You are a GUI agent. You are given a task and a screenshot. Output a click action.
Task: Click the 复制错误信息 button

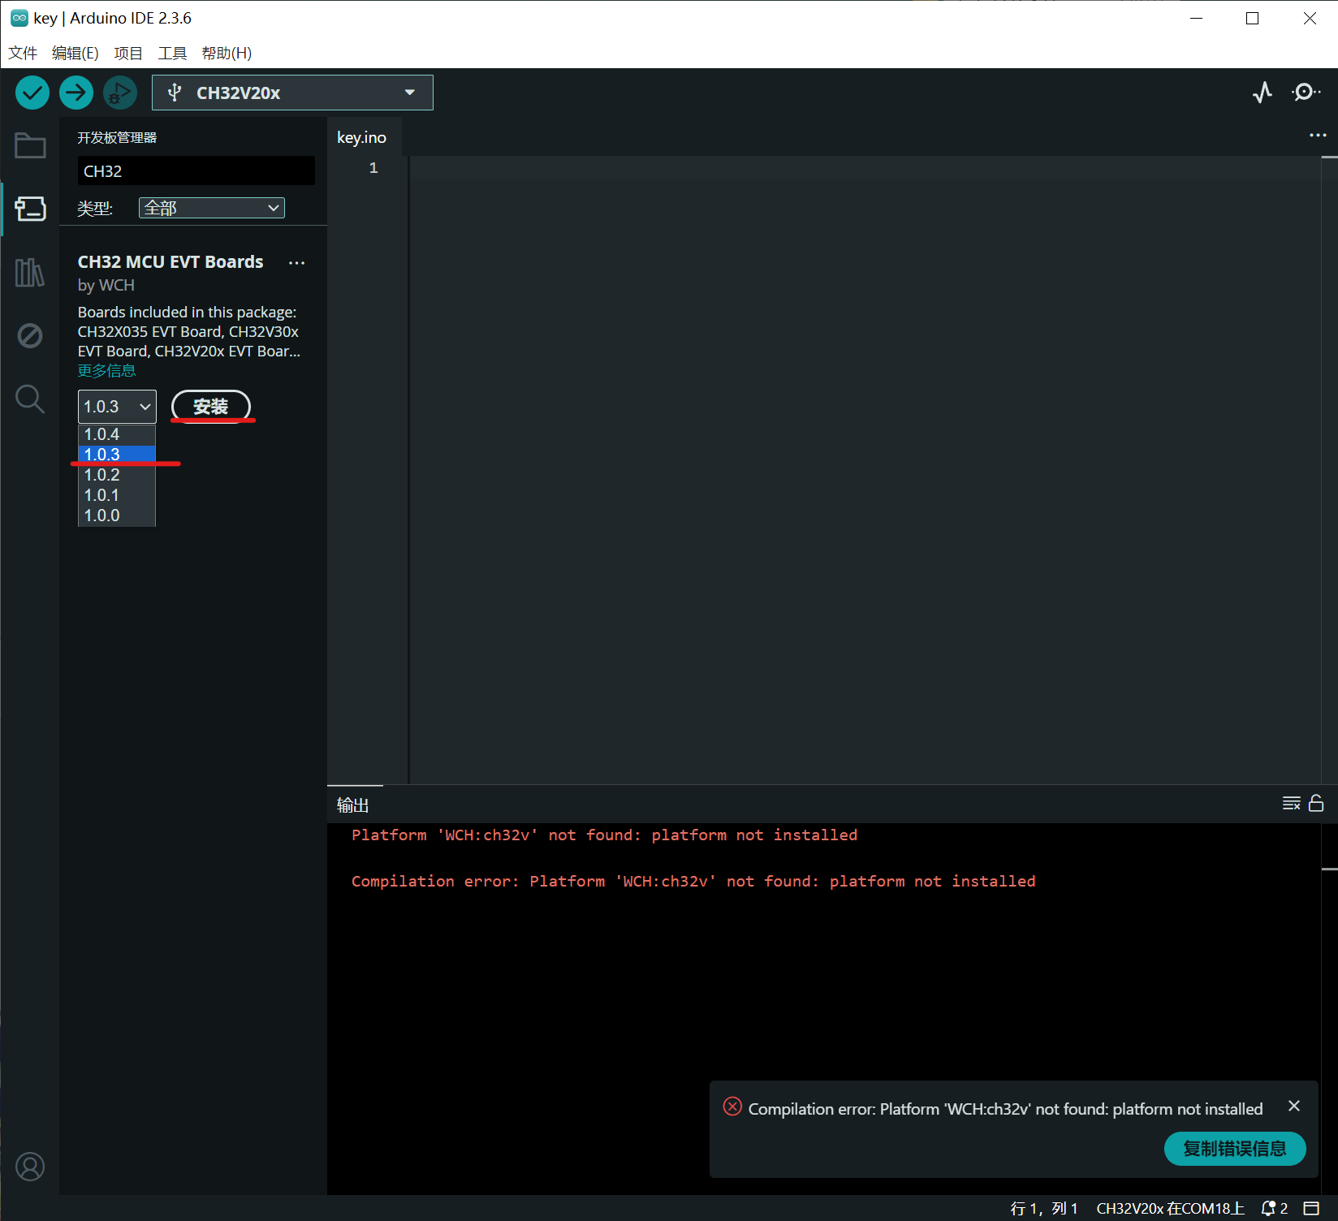[x=1234, y=1149]
